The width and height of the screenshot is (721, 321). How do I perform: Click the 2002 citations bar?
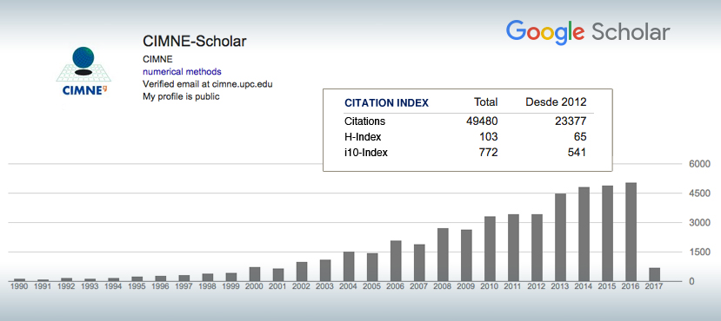pyautogui.click(x=302, y=272)
